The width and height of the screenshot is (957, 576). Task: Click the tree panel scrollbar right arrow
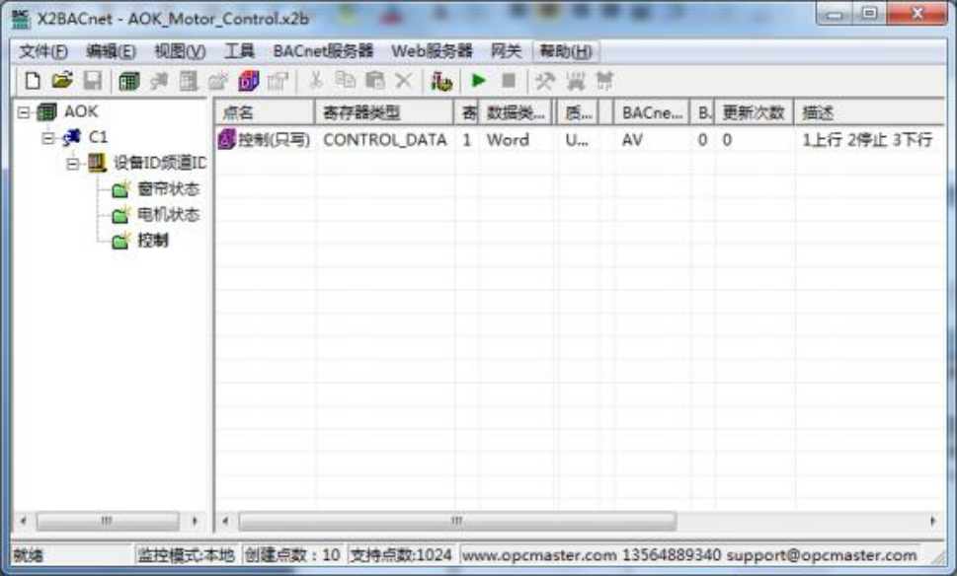196,521
